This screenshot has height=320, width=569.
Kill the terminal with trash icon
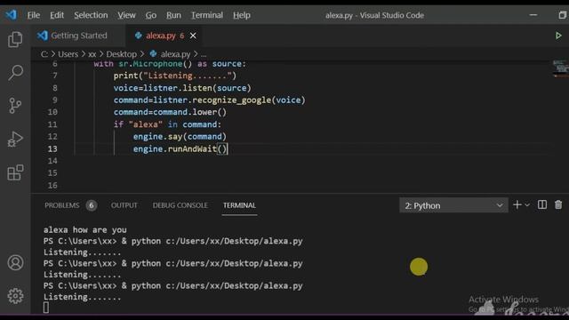pos(558,205)
